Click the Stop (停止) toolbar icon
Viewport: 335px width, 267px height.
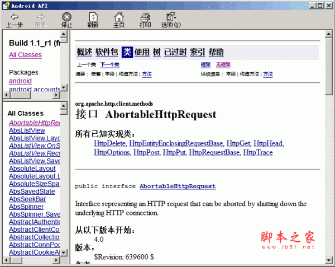coord(66,20)
